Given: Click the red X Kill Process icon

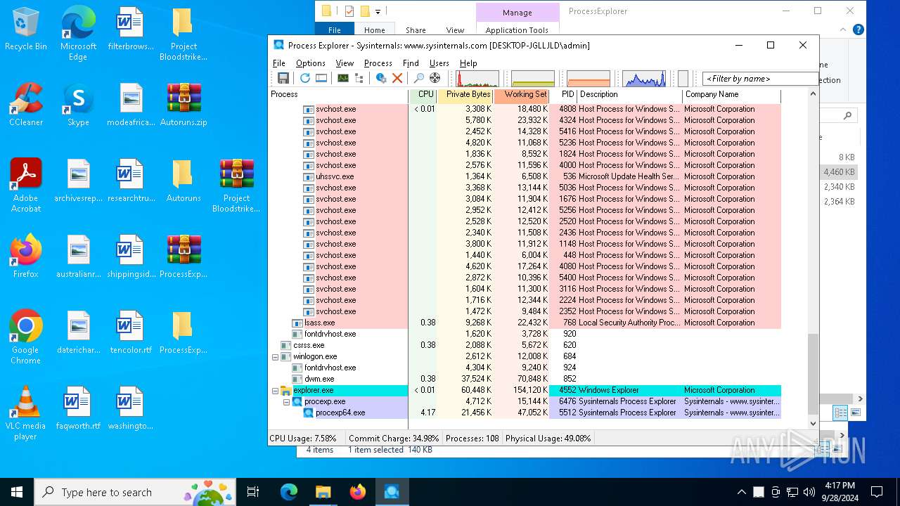Looking at the screenshot, I should (397, 78).
